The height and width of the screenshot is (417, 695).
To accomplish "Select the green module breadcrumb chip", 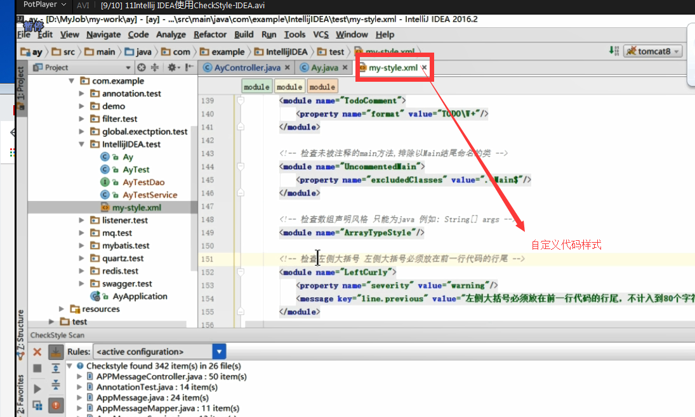I will click(256, 87).
